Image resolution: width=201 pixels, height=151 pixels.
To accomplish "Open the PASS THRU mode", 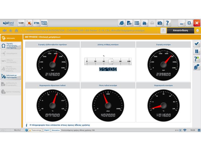I will [x=44, y=23].
